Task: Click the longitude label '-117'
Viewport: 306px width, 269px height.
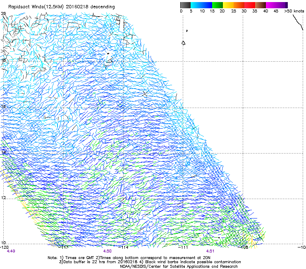Action: coord(64,247)
